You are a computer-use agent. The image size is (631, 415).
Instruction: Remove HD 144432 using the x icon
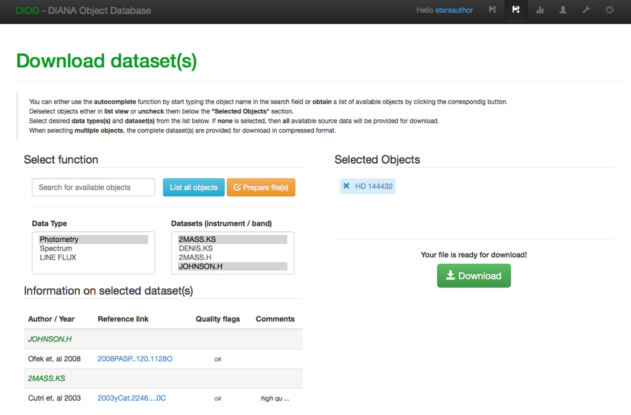346,186
